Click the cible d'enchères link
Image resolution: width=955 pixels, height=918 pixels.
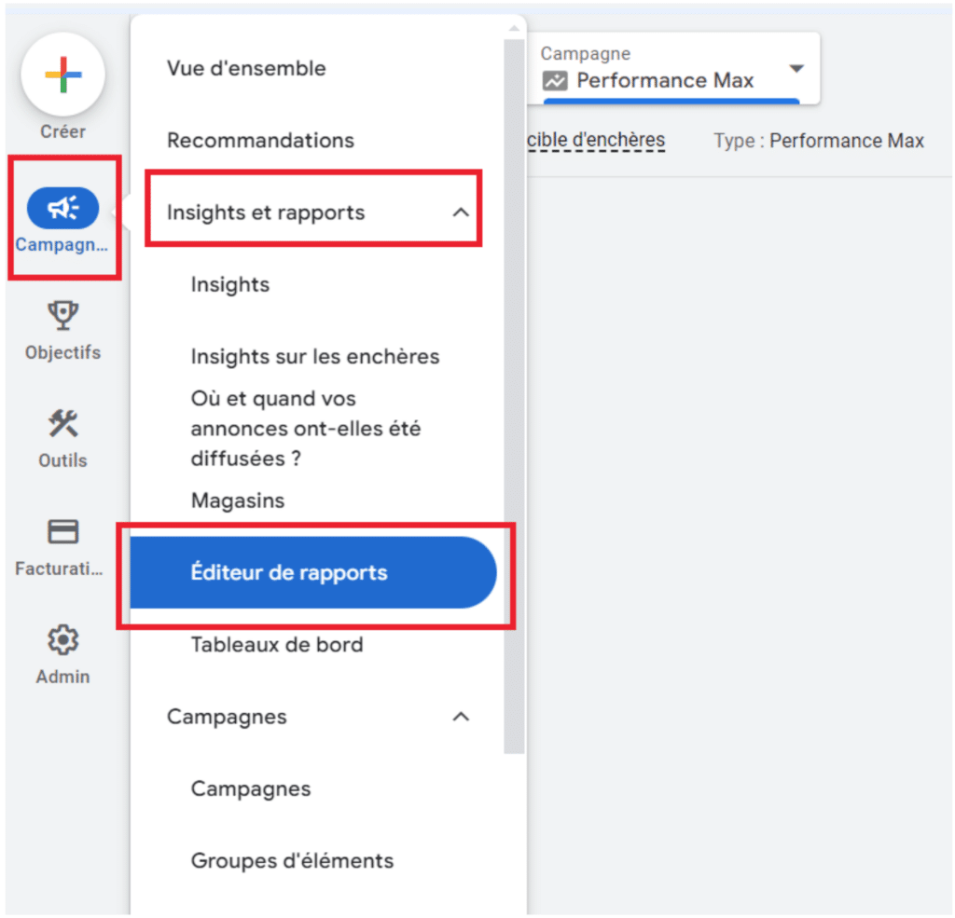point(596,141)
